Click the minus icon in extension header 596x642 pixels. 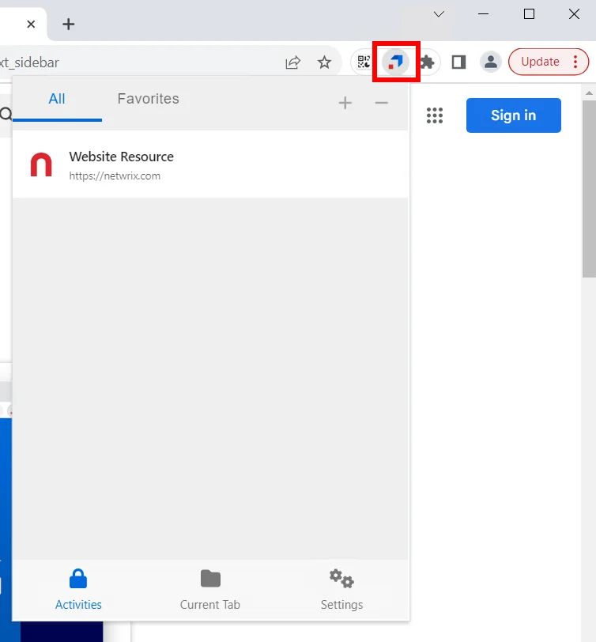pyautogui.click(x=381, y=103)
